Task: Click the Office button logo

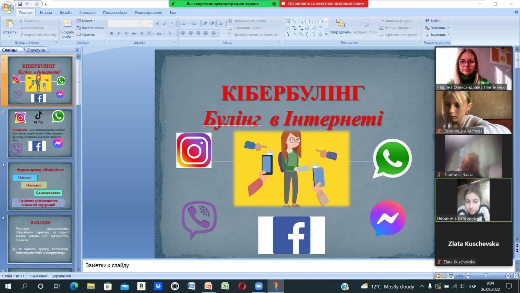Action: click(x=7, y=7)
